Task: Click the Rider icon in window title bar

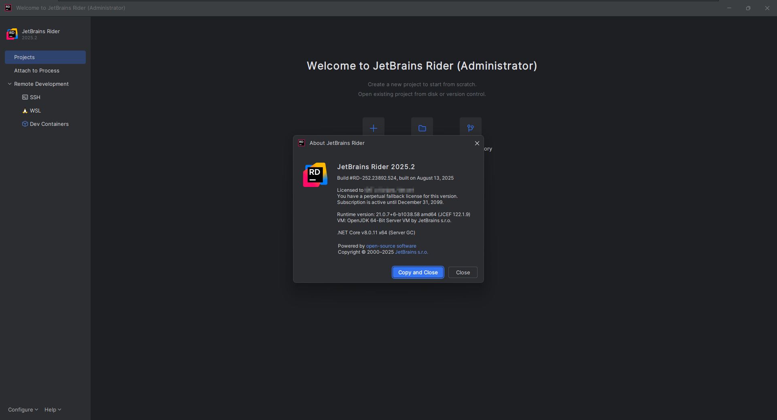Action: click(x=8, y=8)
